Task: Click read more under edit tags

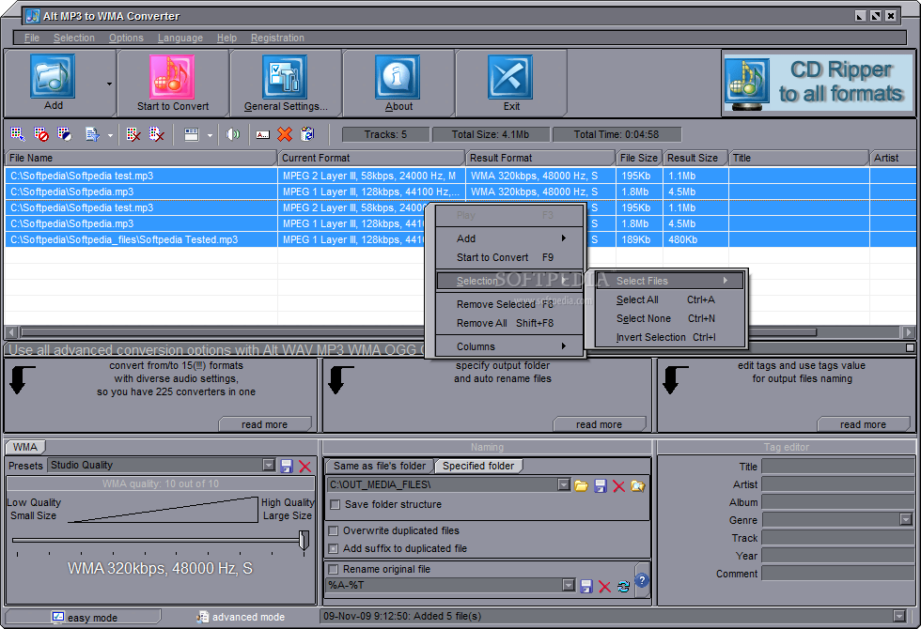Action: [863, 424]
